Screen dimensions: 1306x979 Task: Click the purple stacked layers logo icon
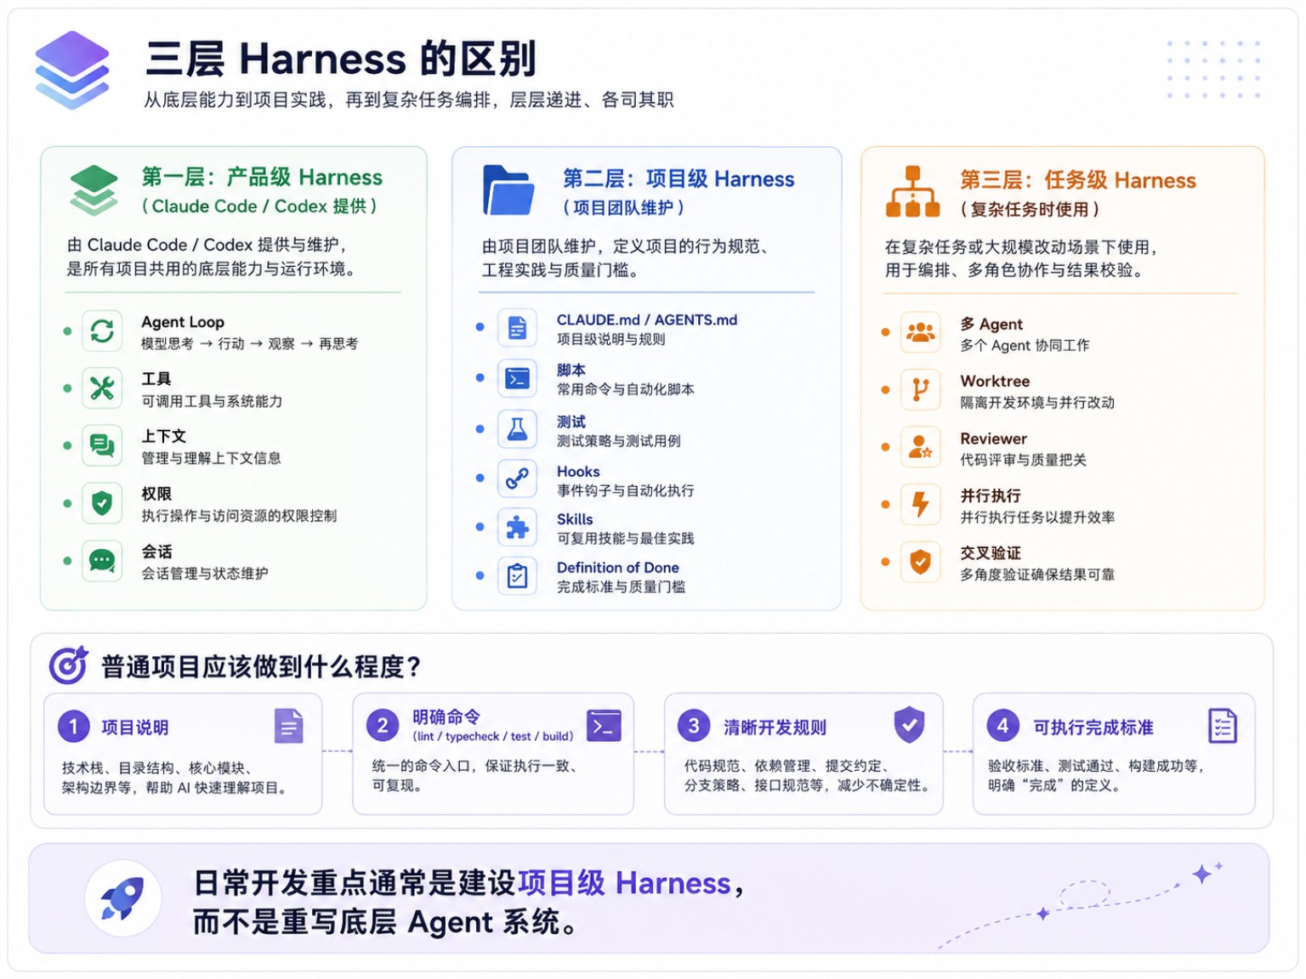[x=72, y=70]
